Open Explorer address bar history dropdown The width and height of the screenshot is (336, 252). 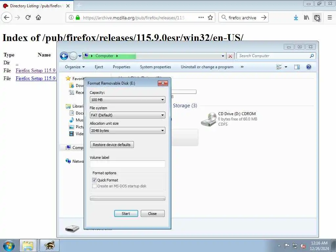223,56
